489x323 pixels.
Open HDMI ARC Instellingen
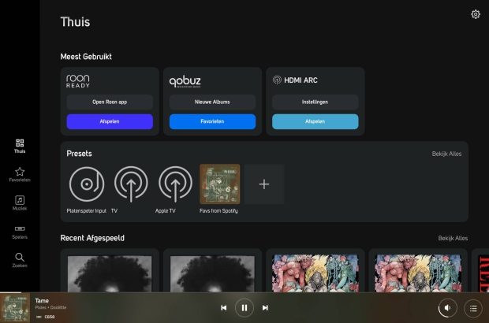pyautogui.click(x=315, y=102)
